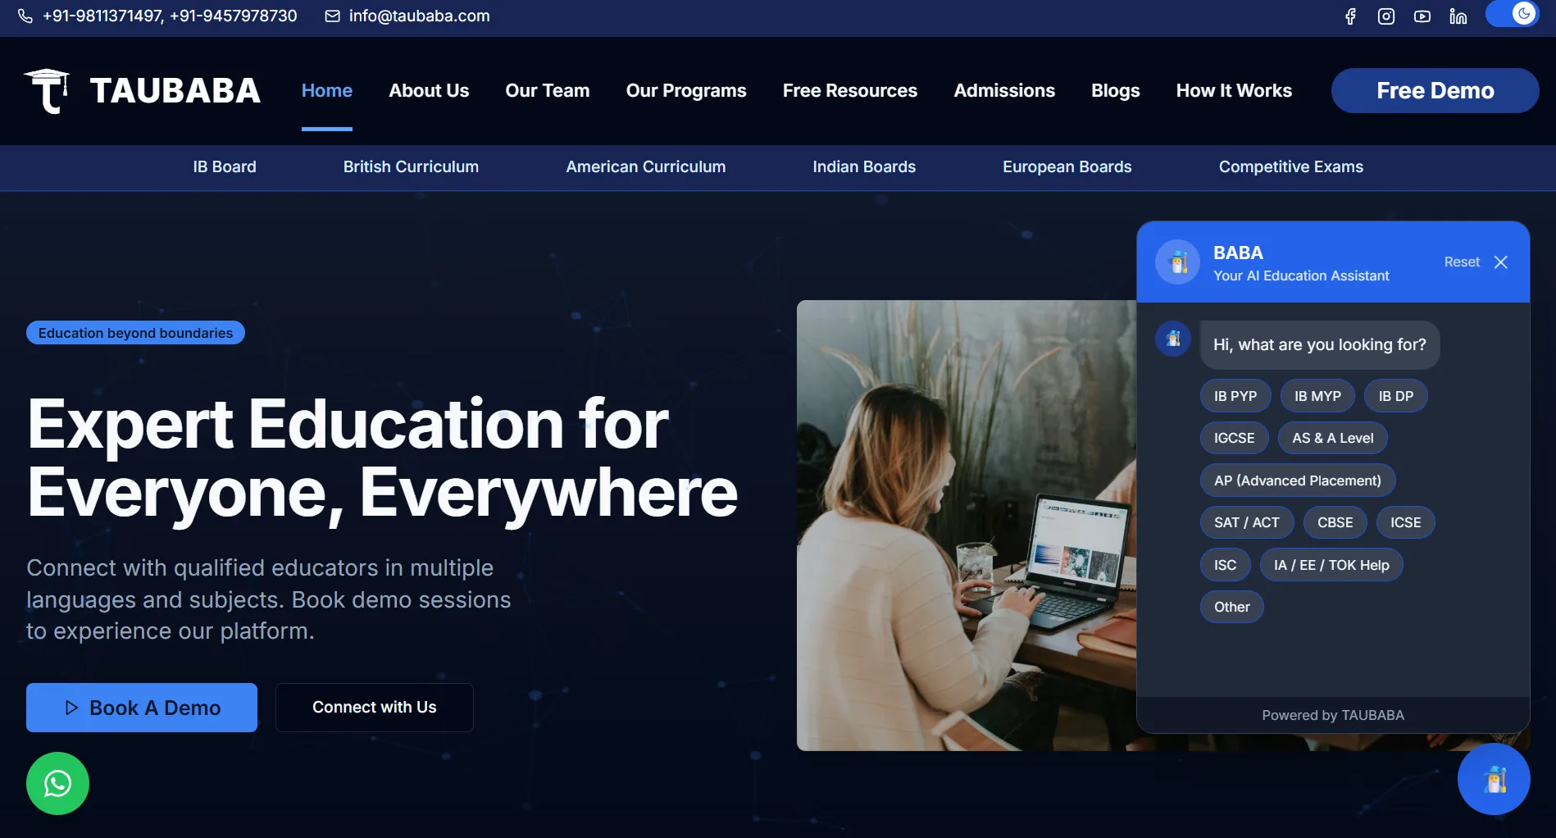Expand the IB Board submenu
The width and height of the screenshot is (1556, 838).
click(x=225, y=167)
